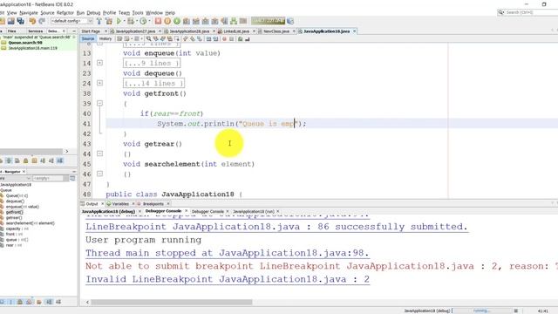Image resolution: width=558 pixels, height=314 pixels.
Task: Collapse the fold at line 46
Action: (x=99, y=174)
